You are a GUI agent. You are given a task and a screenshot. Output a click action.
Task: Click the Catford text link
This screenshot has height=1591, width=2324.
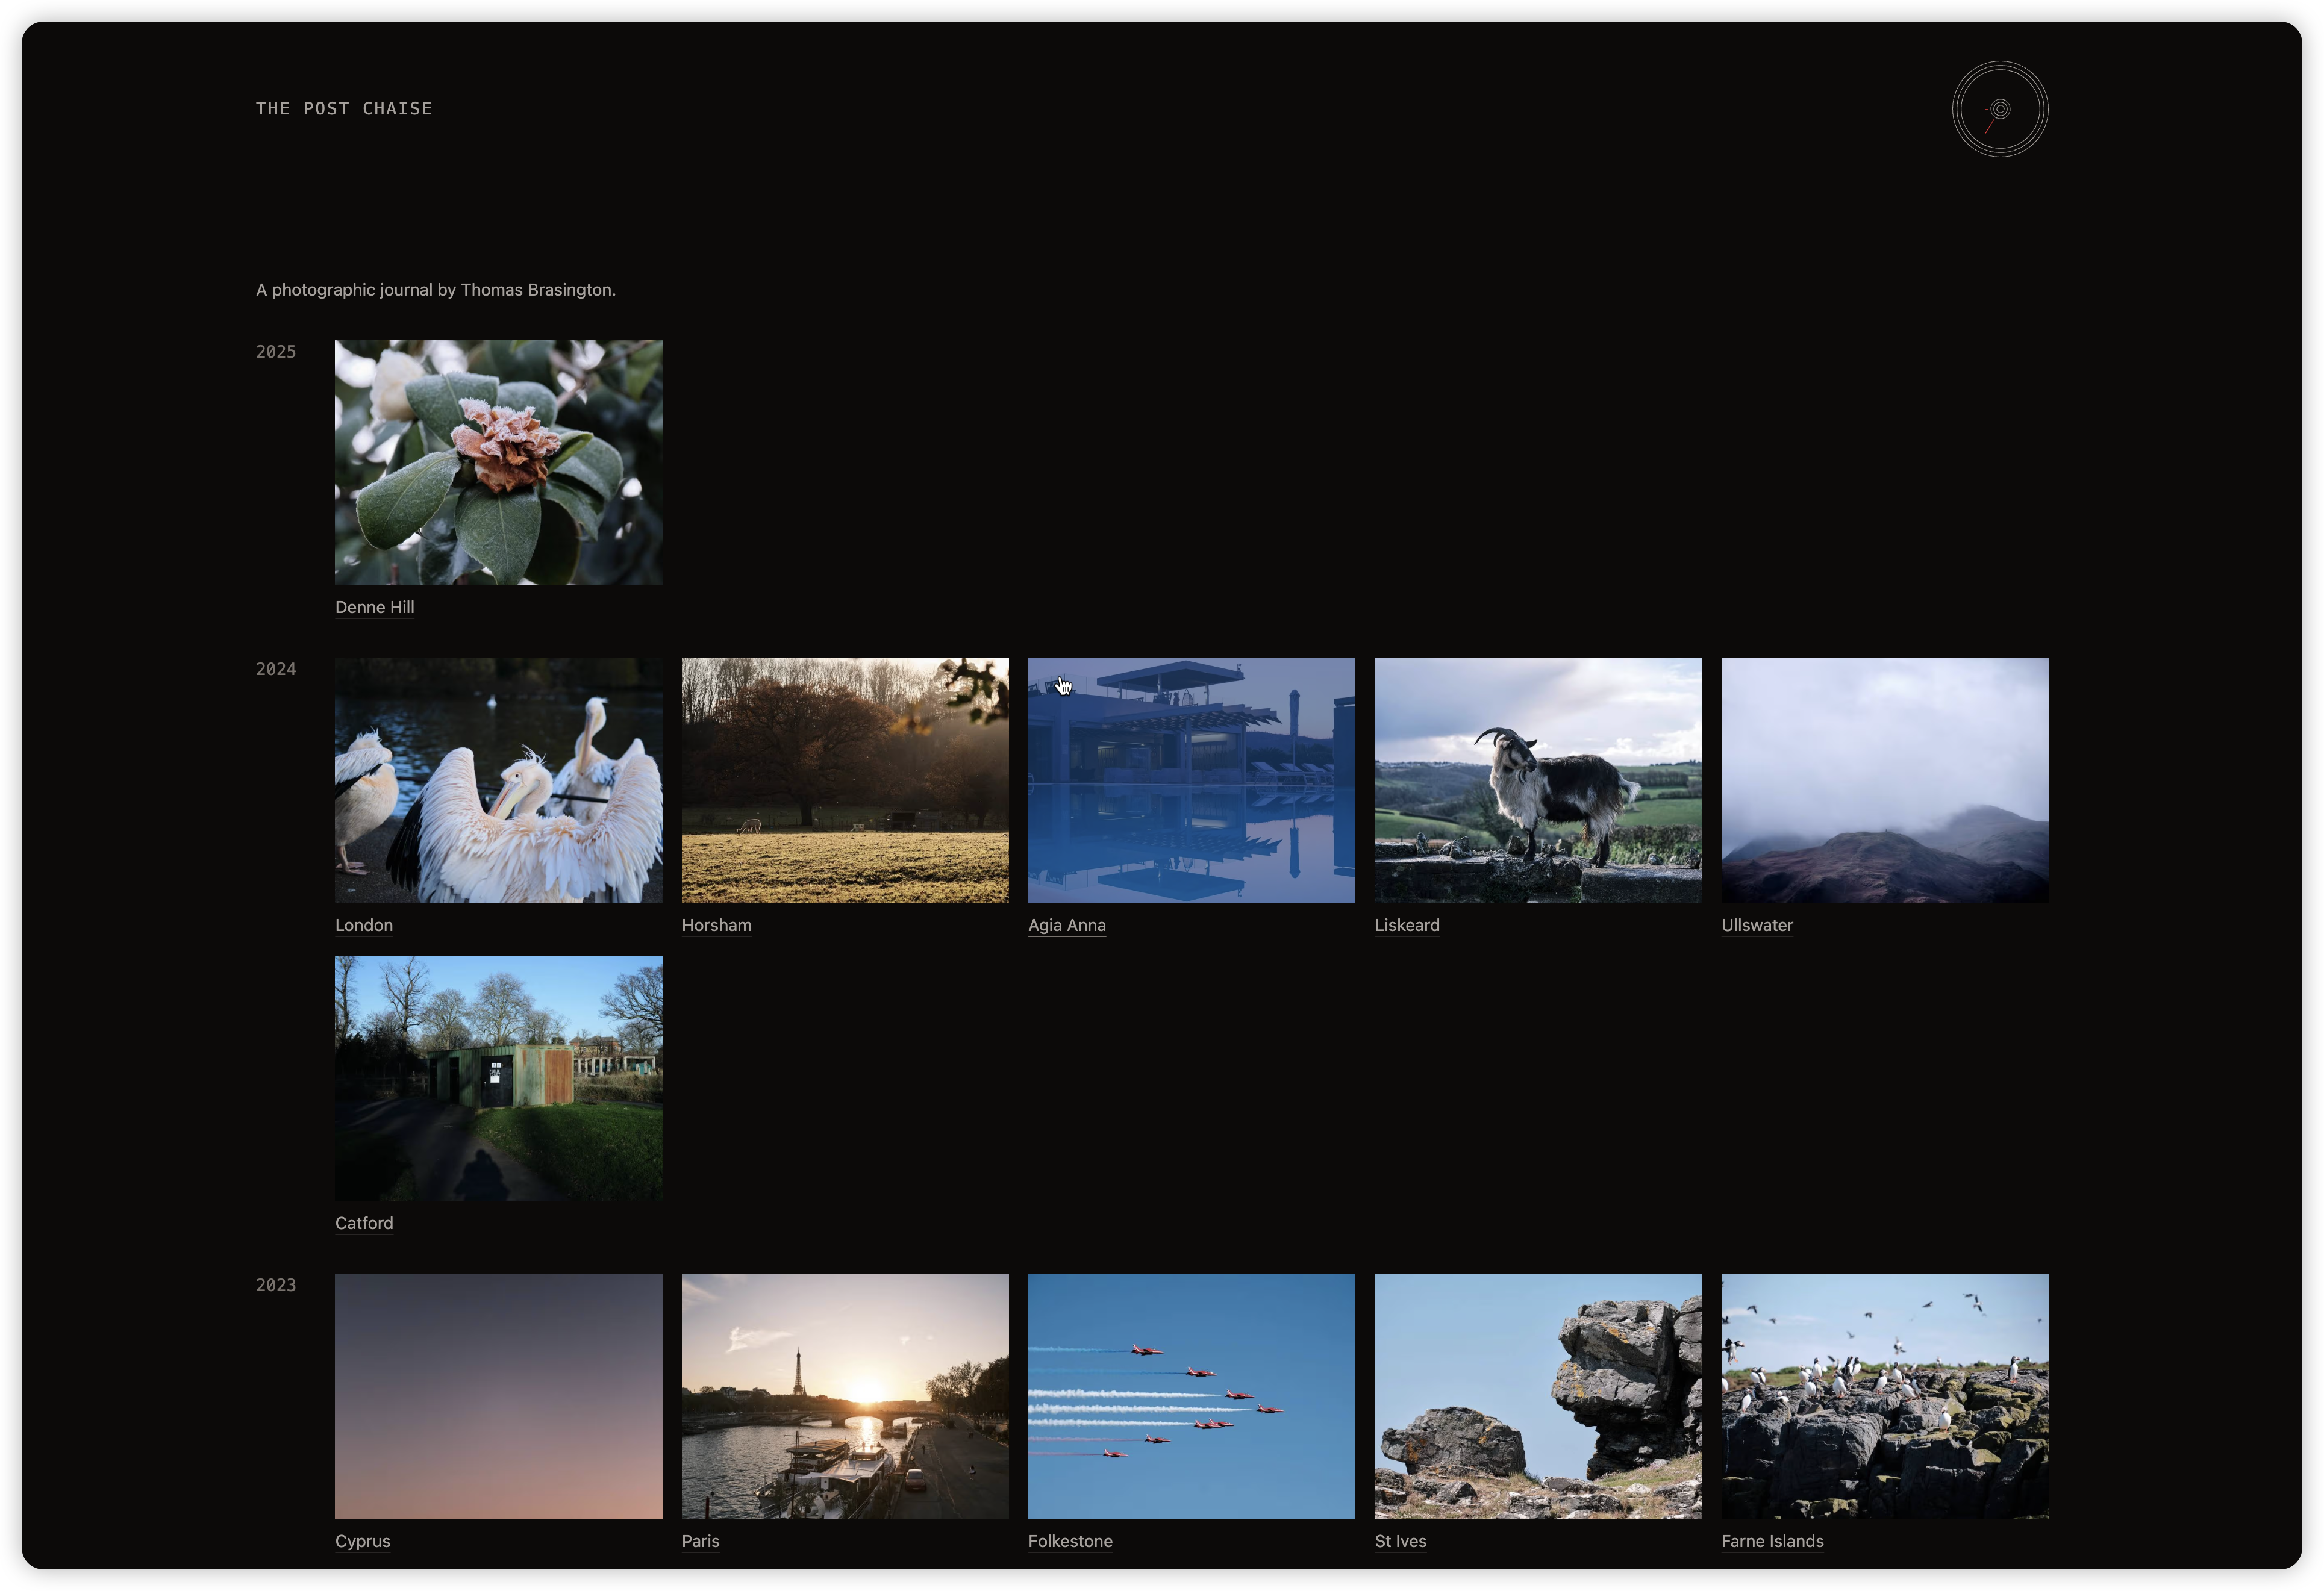(364, 1223)
